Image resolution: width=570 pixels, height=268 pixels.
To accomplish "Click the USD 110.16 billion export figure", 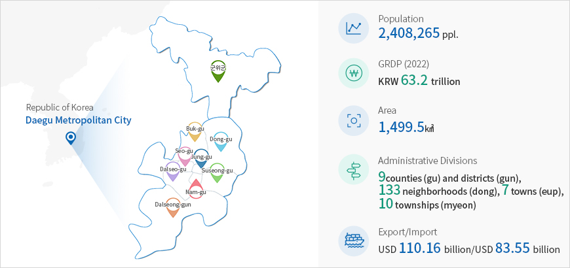I will pos(420,249).
